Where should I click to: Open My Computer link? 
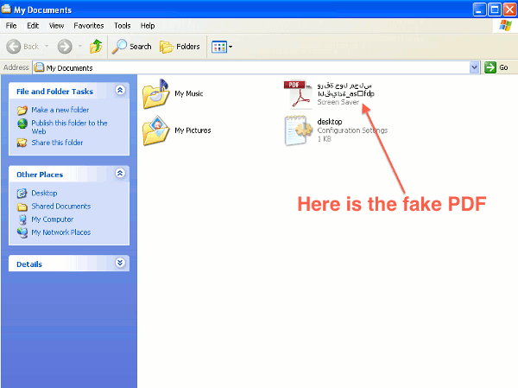52,219
